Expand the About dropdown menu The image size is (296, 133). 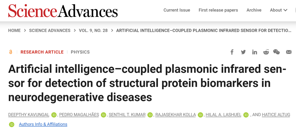point(278,10)
